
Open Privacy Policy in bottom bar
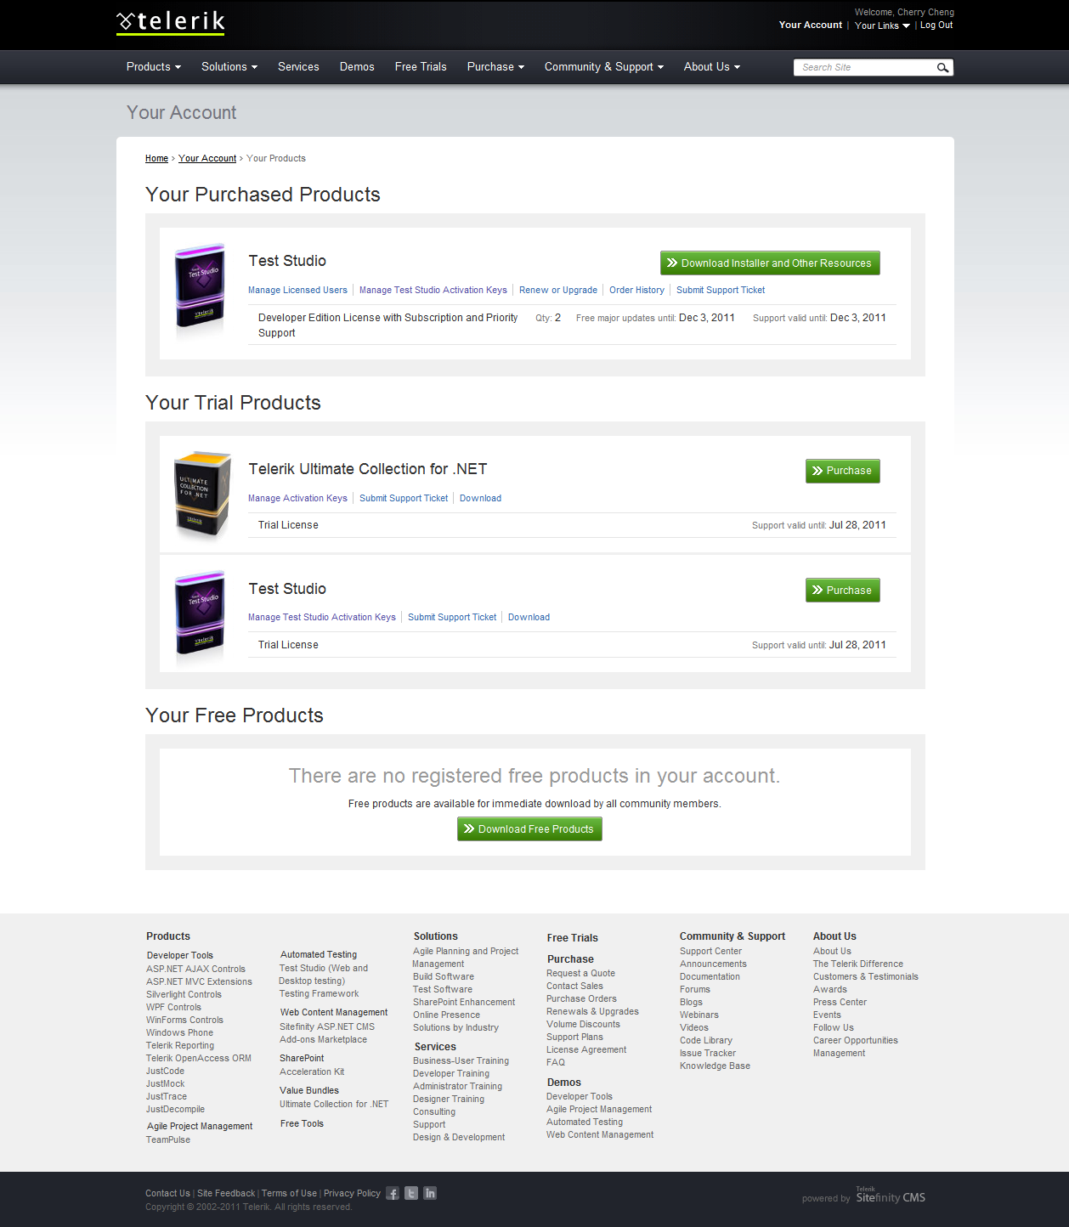[x=352, y=1193]
